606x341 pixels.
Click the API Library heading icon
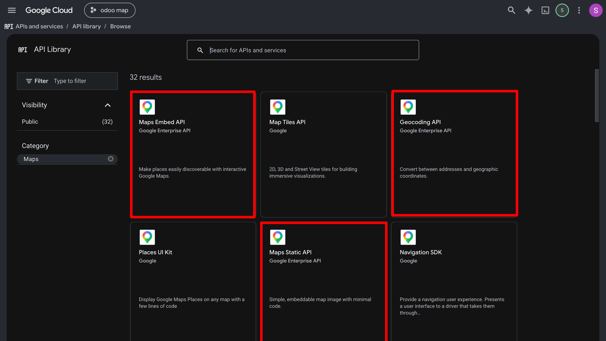click(x=22, y=50)
